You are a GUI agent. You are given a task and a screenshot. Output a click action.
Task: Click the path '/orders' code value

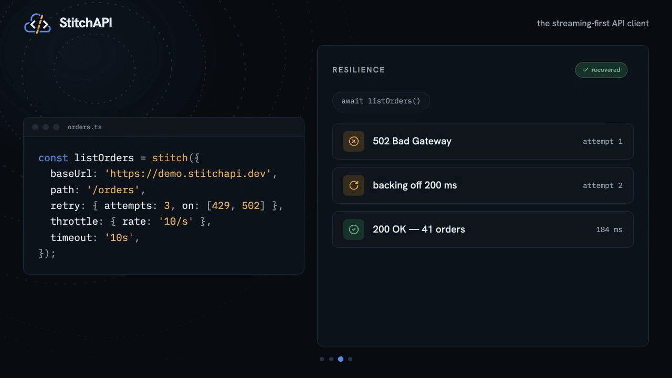coord(113,190)
